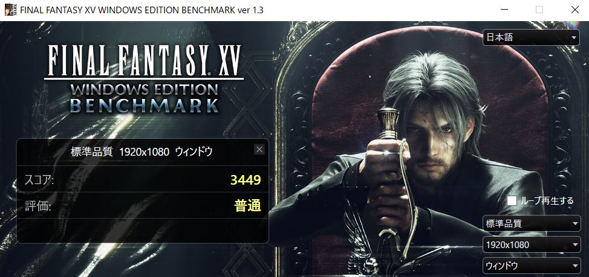The height and width of the screenshot is (277, 589).
Task: Click the スコア label in results panel
Action: point(39,180)
